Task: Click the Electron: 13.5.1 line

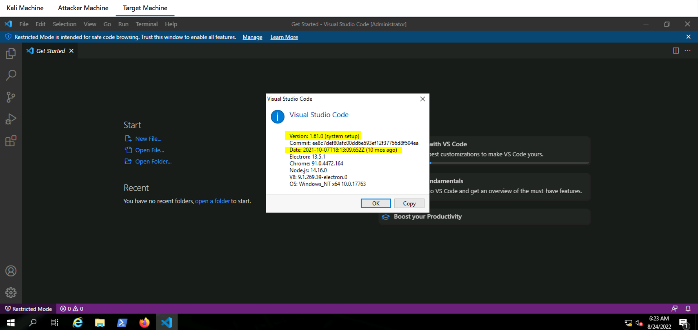Action: (307, 156)
